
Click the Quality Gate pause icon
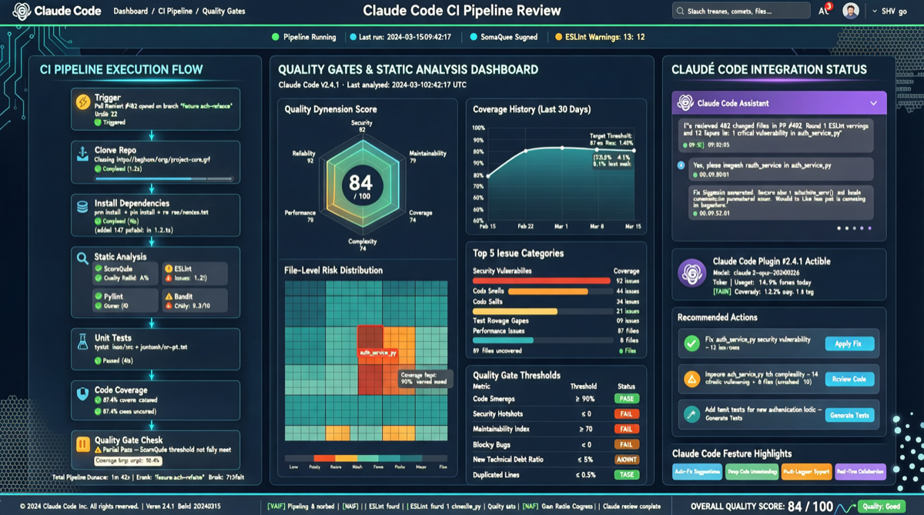[x=82, y=445]
